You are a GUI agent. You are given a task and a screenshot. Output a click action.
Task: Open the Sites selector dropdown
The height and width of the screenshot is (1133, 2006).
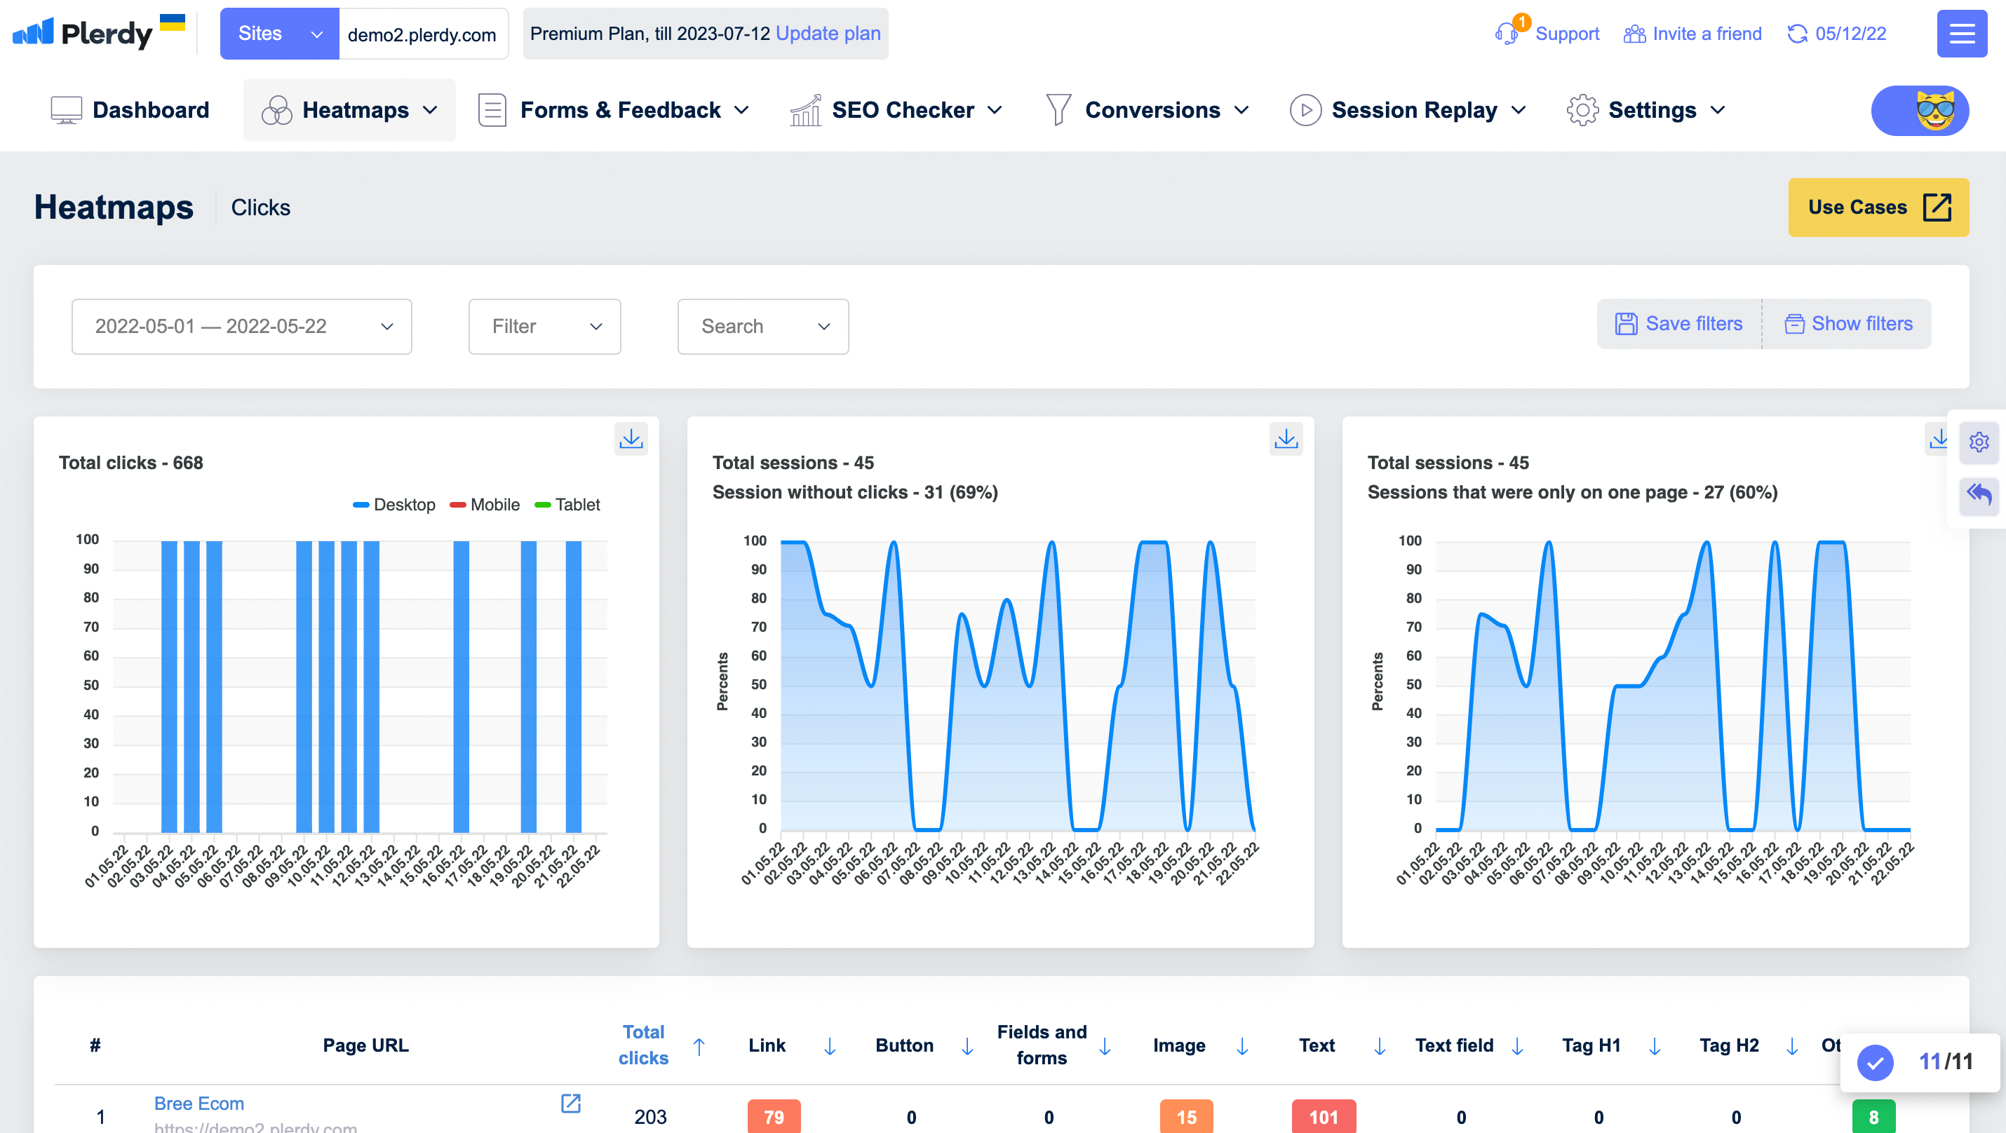point(278,34)
